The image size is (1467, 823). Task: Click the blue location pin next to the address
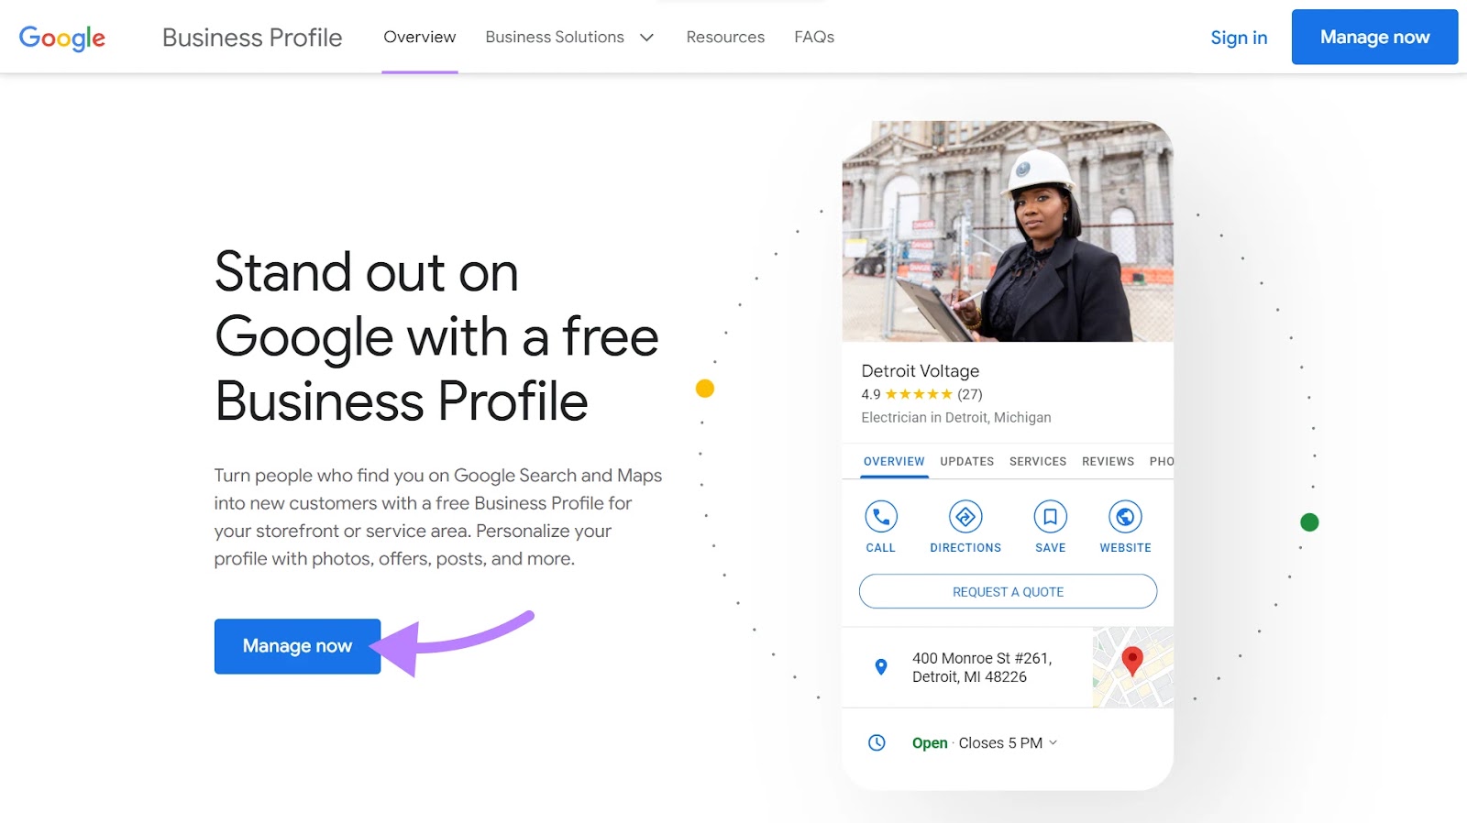(x=881, y=667)
